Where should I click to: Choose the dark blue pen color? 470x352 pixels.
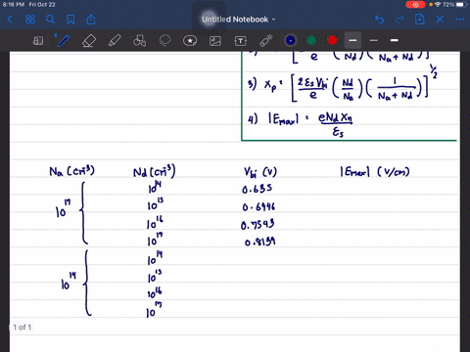pyautogui.click(x=291, y=40)
